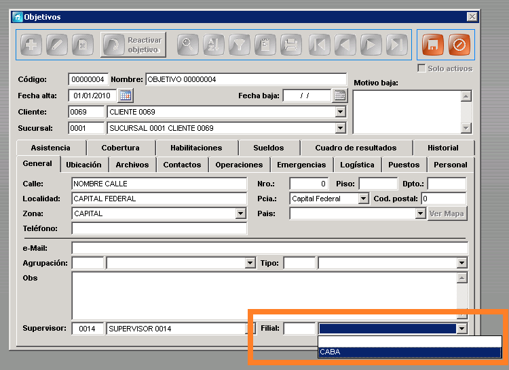Open the Archivos tab
This screenshot has width=509, height=370.
(x=132, y=165)
